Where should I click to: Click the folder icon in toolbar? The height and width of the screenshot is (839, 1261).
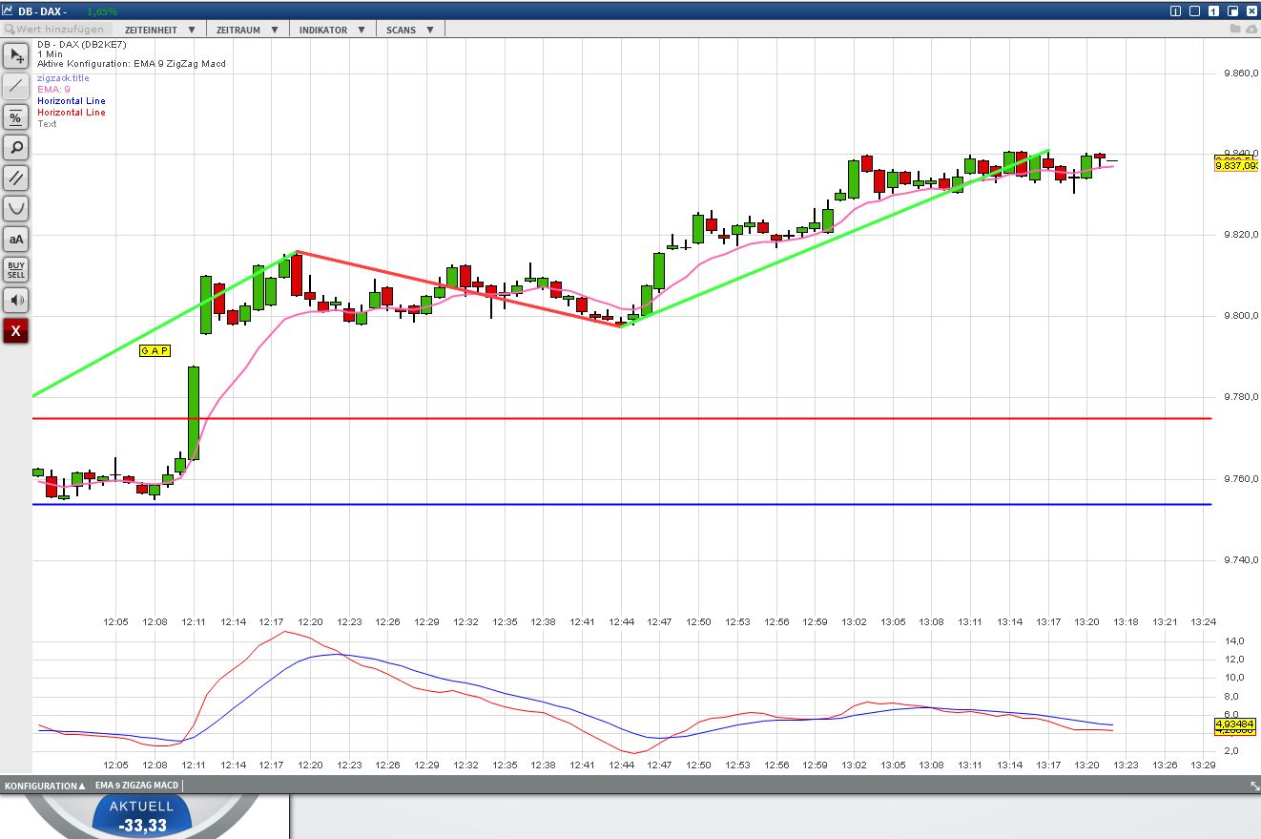coord(1235,30)
